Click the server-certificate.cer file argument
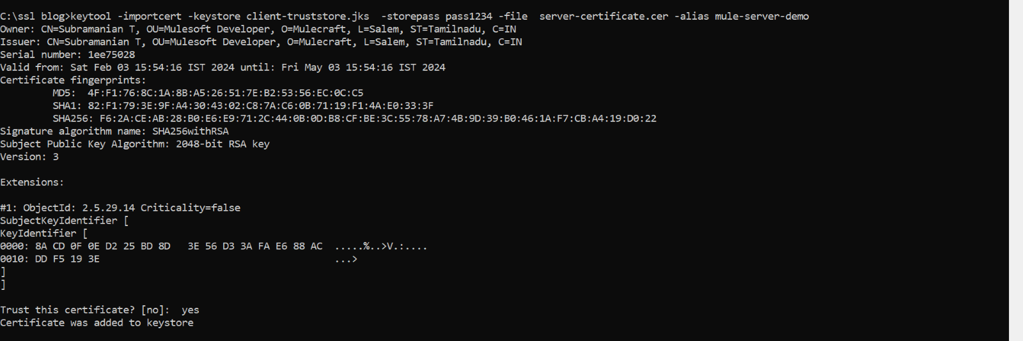 [x=604, y=17]
